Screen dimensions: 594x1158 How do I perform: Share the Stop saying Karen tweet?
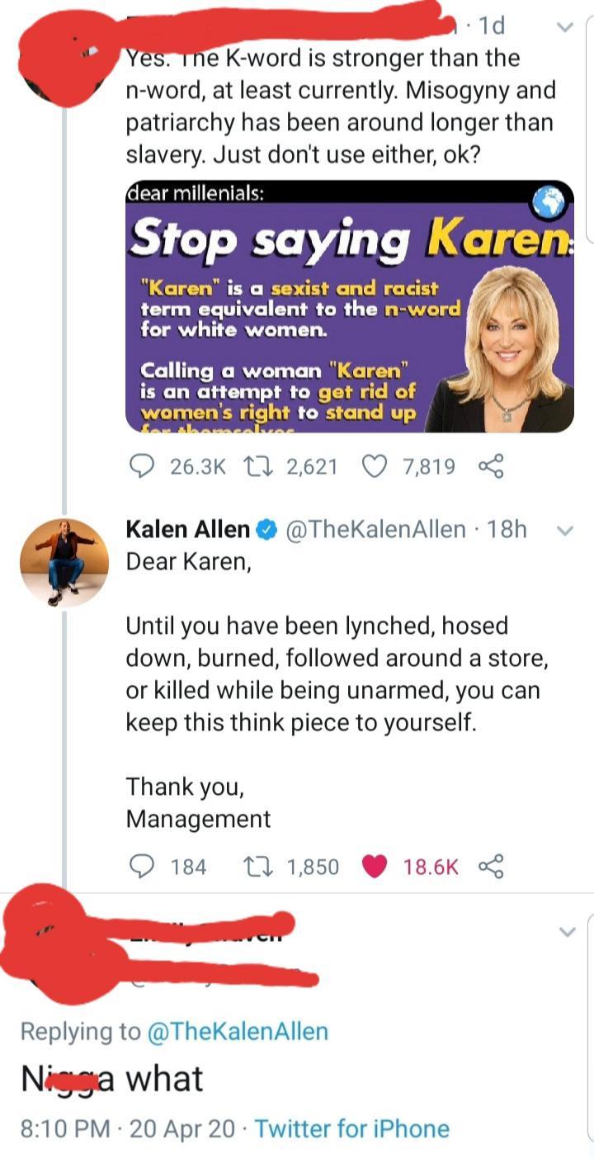pyautogui.click(x=490, y=466)
